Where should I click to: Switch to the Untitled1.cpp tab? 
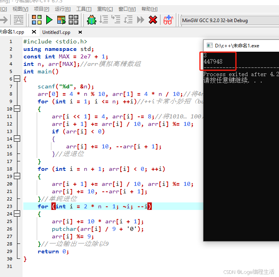(56, 32)
